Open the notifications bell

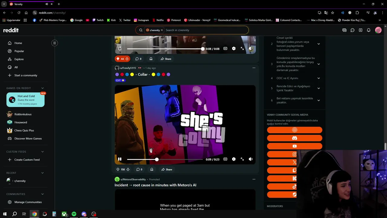tap(369, 30)
